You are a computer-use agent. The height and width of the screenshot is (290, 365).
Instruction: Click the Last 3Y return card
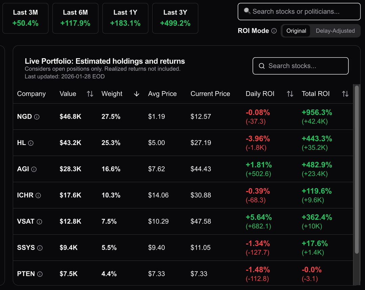coord(175,18)
